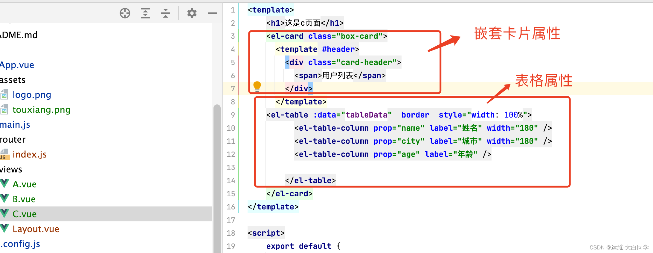Hide the project panel with the minus icon

(x=212, y=13)
